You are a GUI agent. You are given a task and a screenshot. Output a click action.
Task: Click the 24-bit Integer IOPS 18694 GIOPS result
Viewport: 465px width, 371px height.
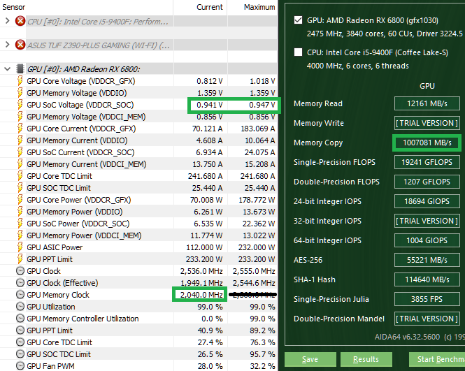click(x=427, y=201)
